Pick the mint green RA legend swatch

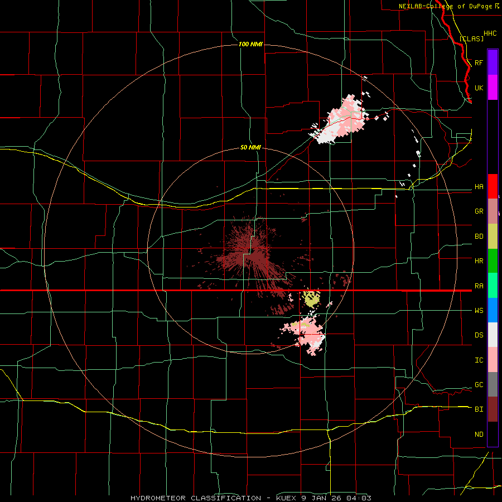click(493, 286)
